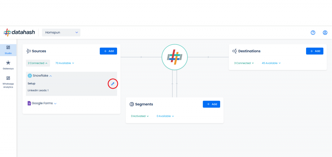Click the Google Forms source icon
The width and height of the screenshot is (332, 157).
pos(29,103)
